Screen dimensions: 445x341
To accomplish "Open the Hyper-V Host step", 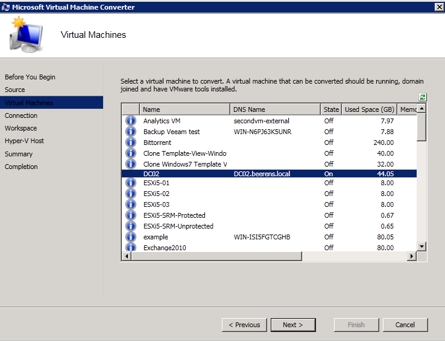I will pyautogui.click(x=24, y=141).
